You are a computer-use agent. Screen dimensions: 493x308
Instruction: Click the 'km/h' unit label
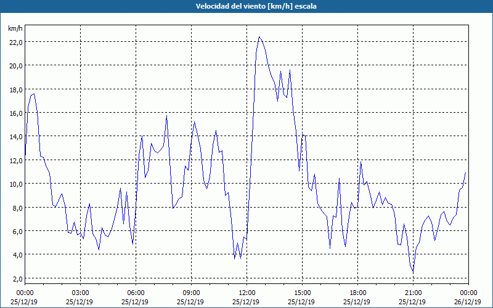(15, 29)
